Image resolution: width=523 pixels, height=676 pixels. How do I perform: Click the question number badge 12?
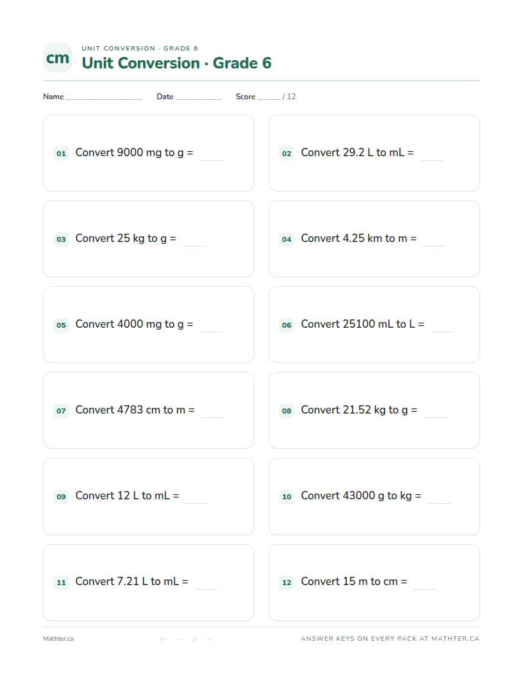coord(286,583)
